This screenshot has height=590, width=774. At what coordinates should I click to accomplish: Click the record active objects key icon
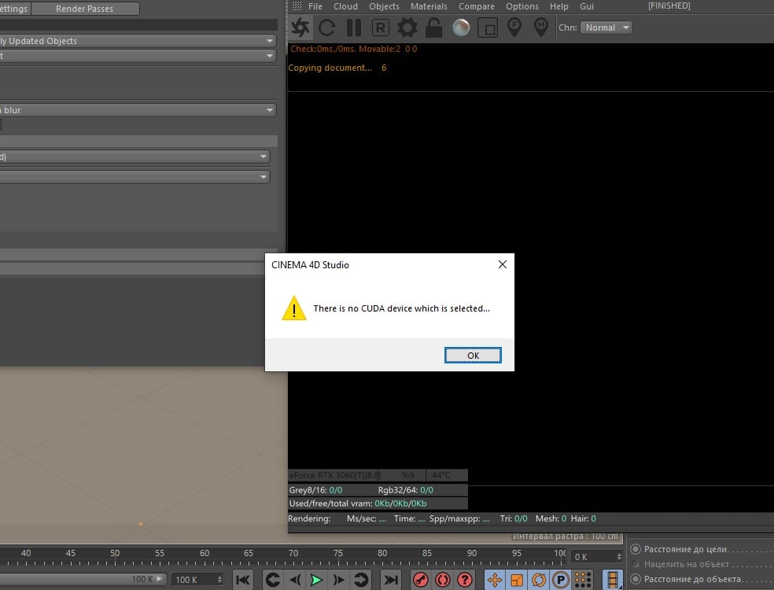click(x=421, y=579)
